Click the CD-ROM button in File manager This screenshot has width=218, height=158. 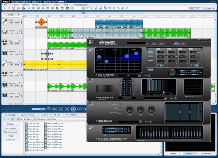[x=11, y=124]
